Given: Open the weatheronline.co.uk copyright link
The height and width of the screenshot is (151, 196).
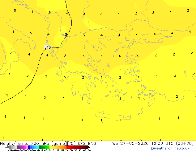Looking at the screenshot, I should point(170,148).
